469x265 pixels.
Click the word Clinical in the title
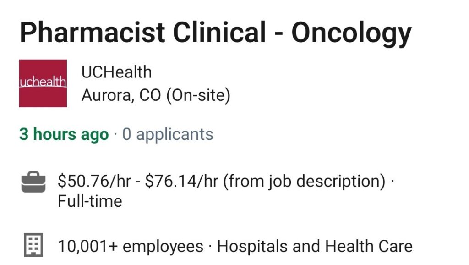(219, 33)
